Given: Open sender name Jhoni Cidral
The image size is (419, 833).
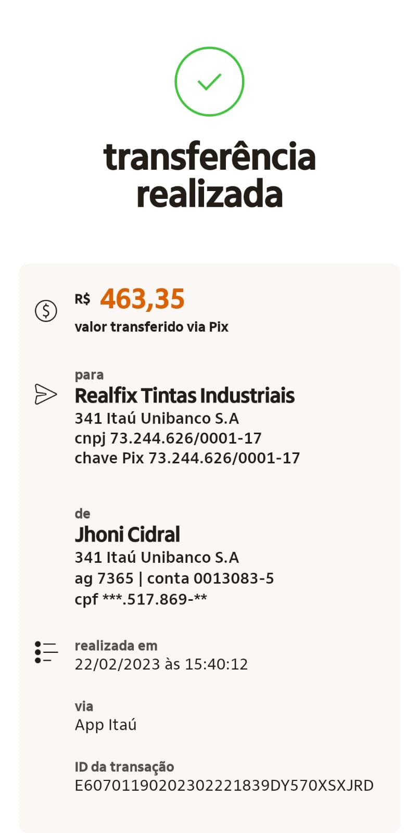Looking at the screenshot, I should coord(127,535).
